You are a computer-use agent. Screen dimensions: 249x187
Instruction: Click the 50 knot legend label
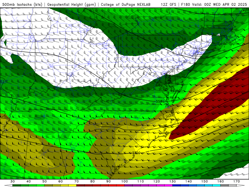[45, 181]
